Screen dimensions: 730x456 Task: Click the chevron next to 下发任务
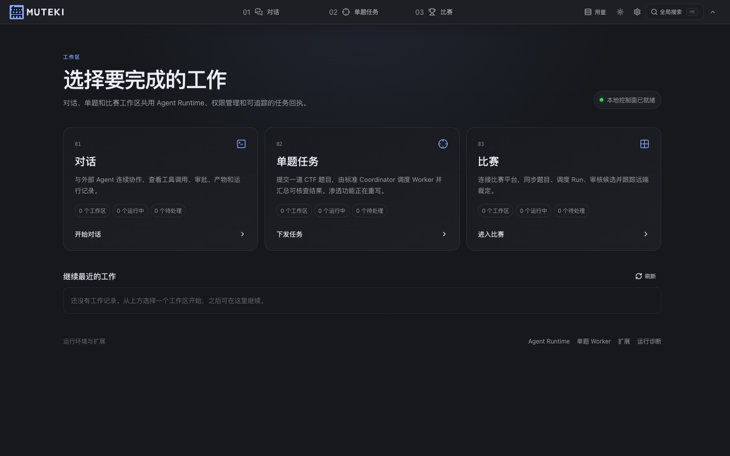pos(444,234)
